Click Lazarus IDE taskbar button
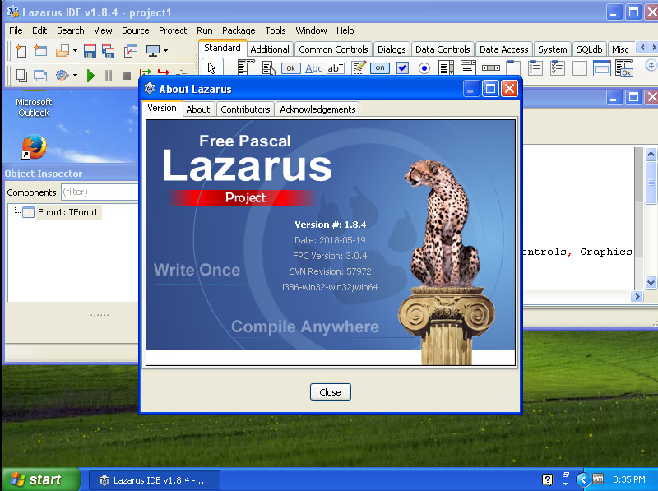The image size is (658, 491). pyautogui.click(x=155, y=480)
